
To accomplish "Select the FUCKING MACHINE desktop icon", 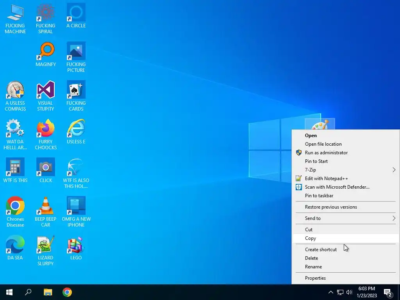I will coord(15,19).
